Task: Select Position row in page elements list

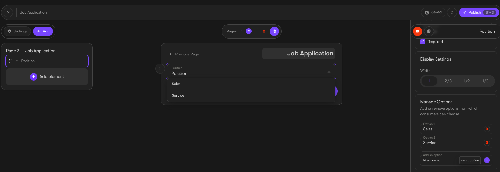Action: (x=47, y=61)
